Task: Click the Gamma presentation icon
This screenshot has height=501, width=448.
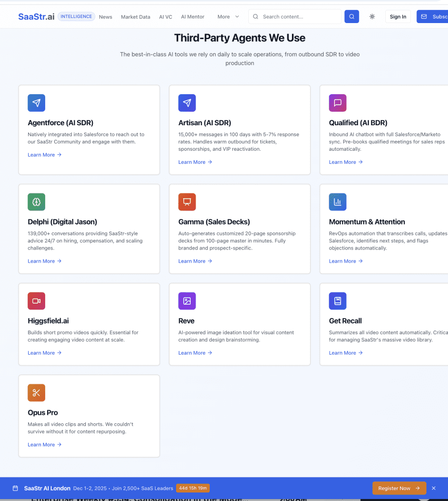Action: 187,202
